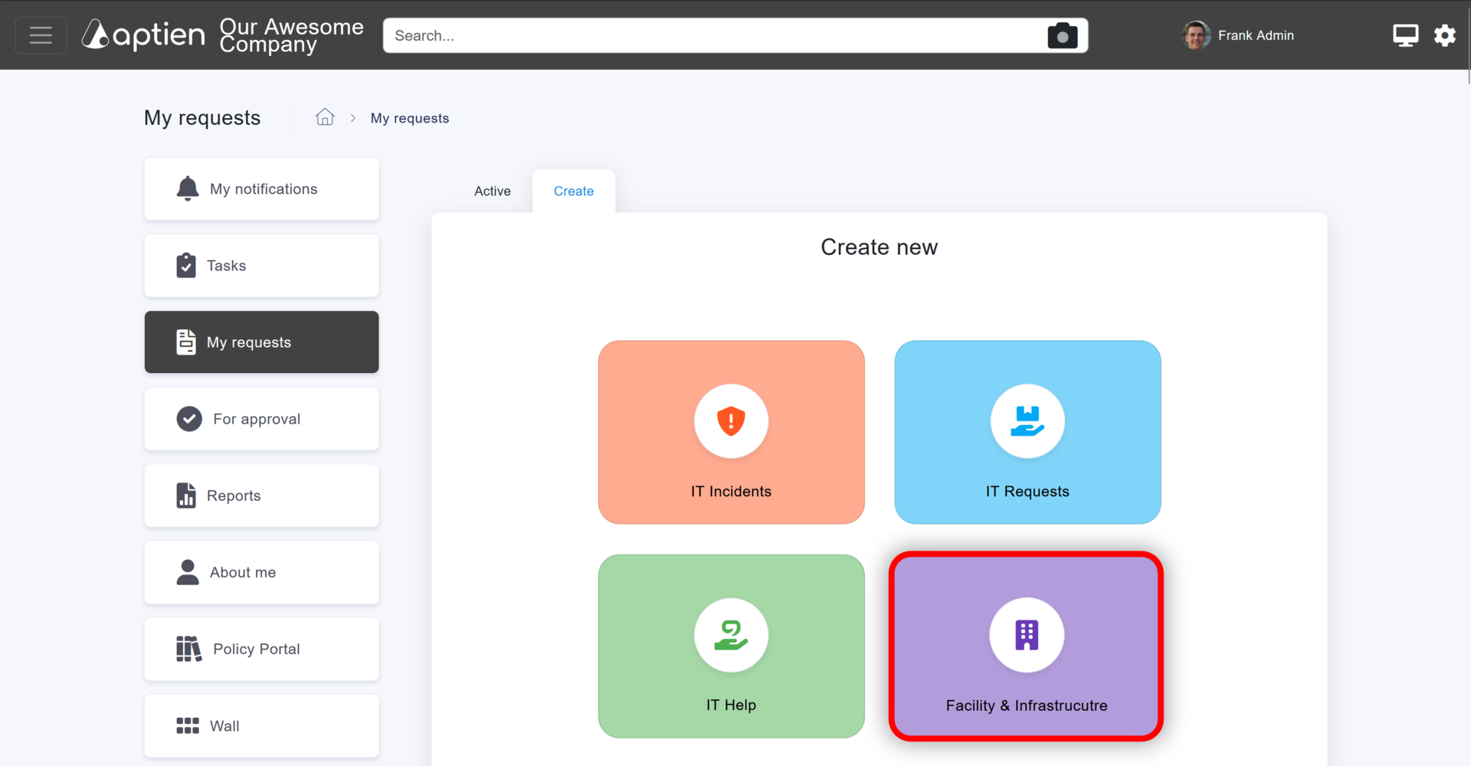Image resolution: width=1471 pixels, height=769 pixels.
Task: Open Frank Admin user profile
Action: (1237, 35)
